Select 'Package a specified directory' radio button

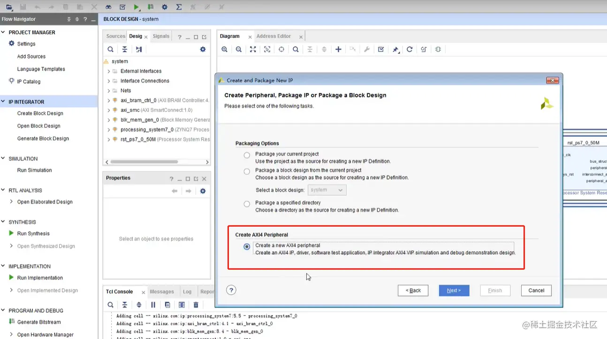click(247, 204)
